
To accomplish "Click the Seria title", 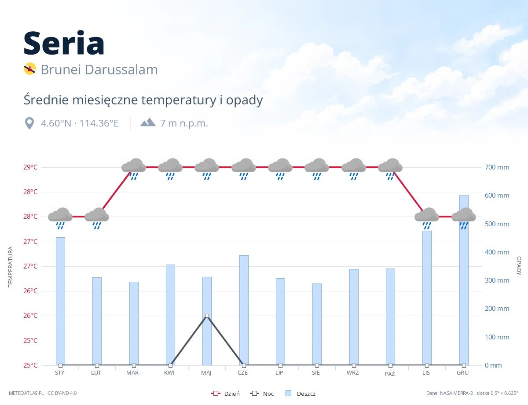I will click(64, 43).
